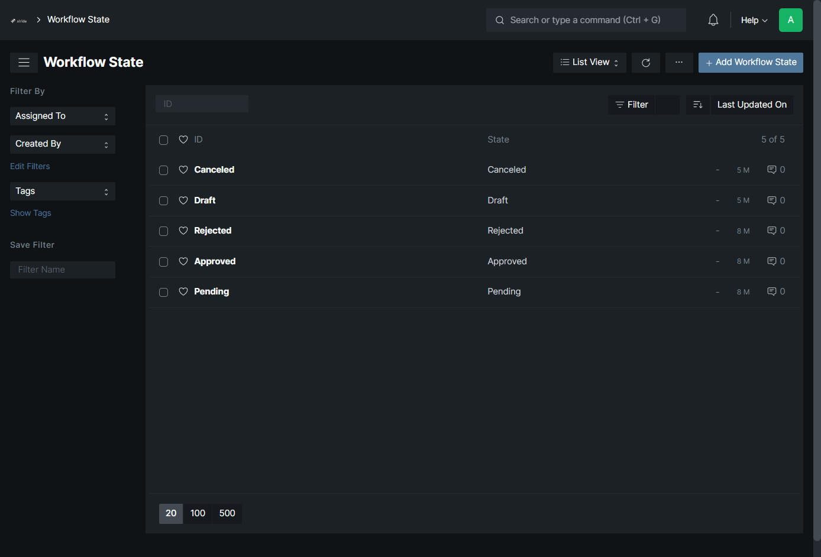This screenshot has width=821, height=557.
Task: Toggle the sidebar hamburger menu
Action: click(x=24, y=63)
